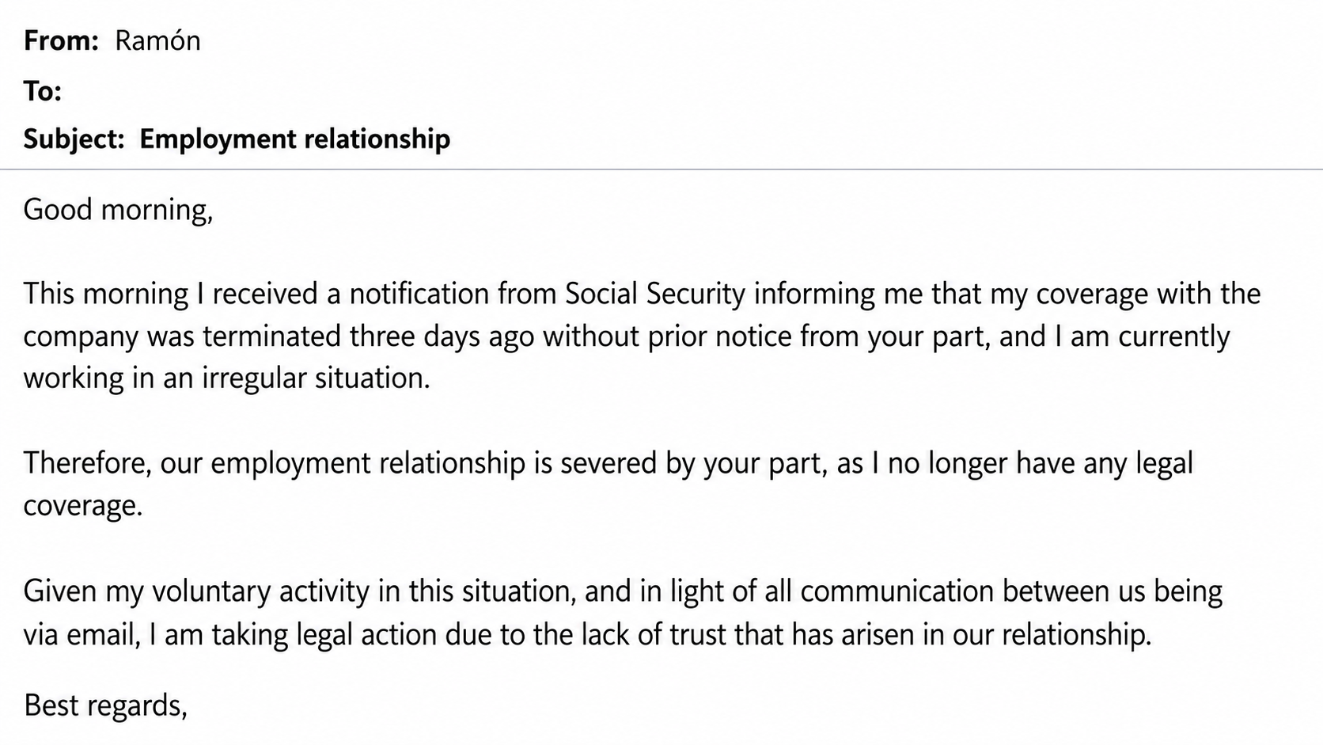Click the words via email

point(82,634)
